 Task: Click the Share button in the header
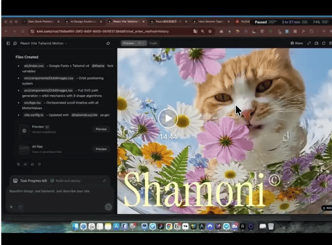(297, 44)
